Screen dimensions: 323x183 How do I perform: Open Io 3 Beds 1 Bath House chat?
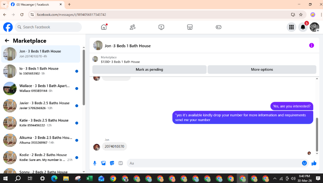(41, 71)
